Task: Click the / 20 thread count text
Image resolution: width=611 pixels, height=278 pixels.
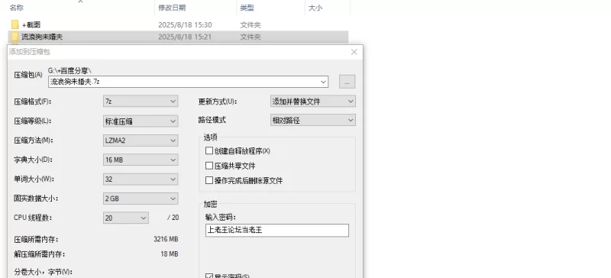Action: (173, 218)
